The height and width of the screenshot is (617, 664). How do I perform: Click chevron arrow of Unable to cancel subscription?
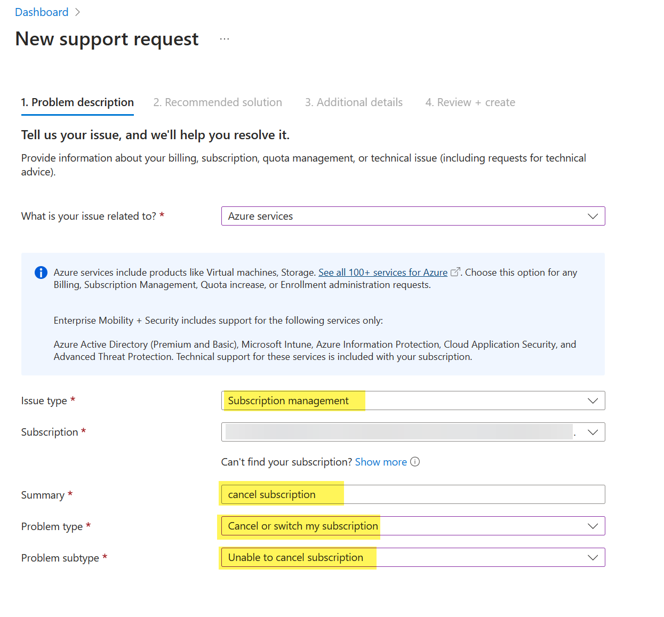[x=593, y=557]
